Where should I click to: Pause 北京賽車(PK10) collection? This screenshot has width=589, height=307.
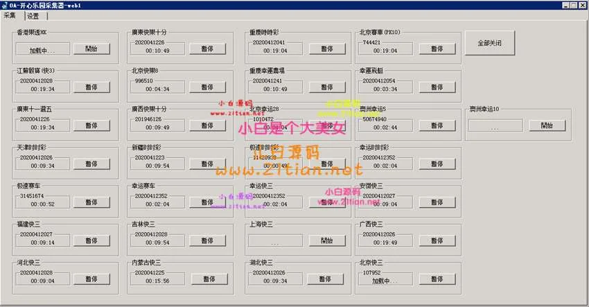pos(436,49)
